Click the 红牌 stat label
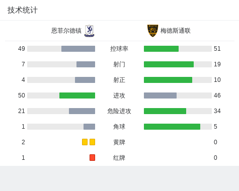The height and width of the screenshot is (191, 239). pyautogui.click(x=119, y=158)
